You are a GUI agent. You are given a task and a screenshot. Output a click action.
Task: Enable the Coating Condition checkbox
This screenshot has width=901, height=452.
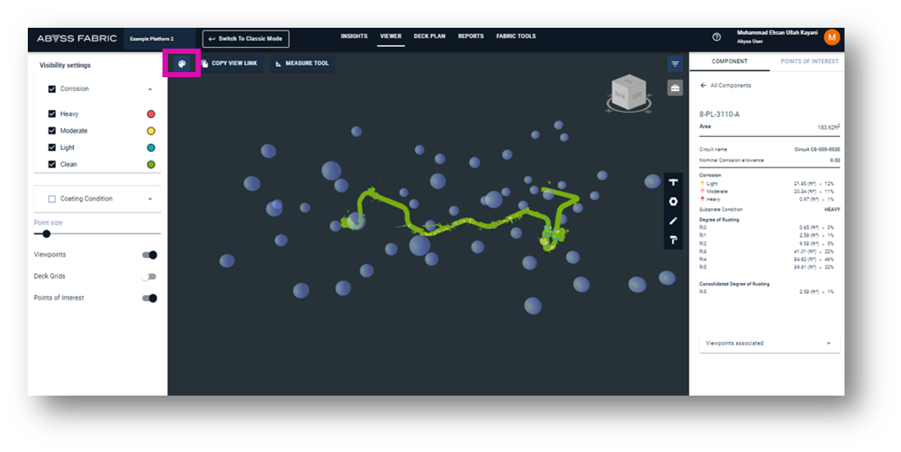[52, 199]
